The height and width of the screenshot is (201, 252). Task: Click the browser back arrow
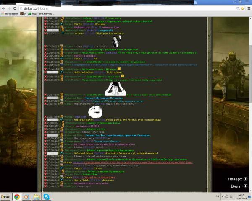click(x=3, y=8)
